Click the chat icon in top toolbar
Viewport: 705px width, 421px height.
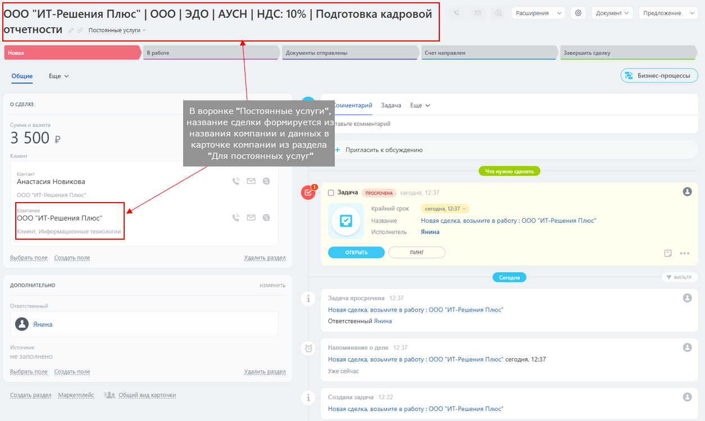click(498, 13)
